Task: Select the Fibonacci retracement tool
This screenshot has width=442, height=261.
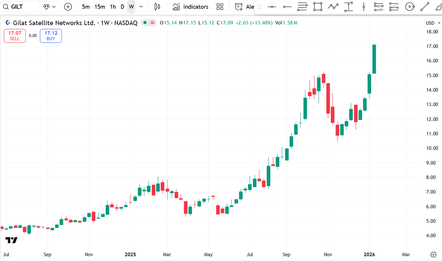Action: (302, 7)
